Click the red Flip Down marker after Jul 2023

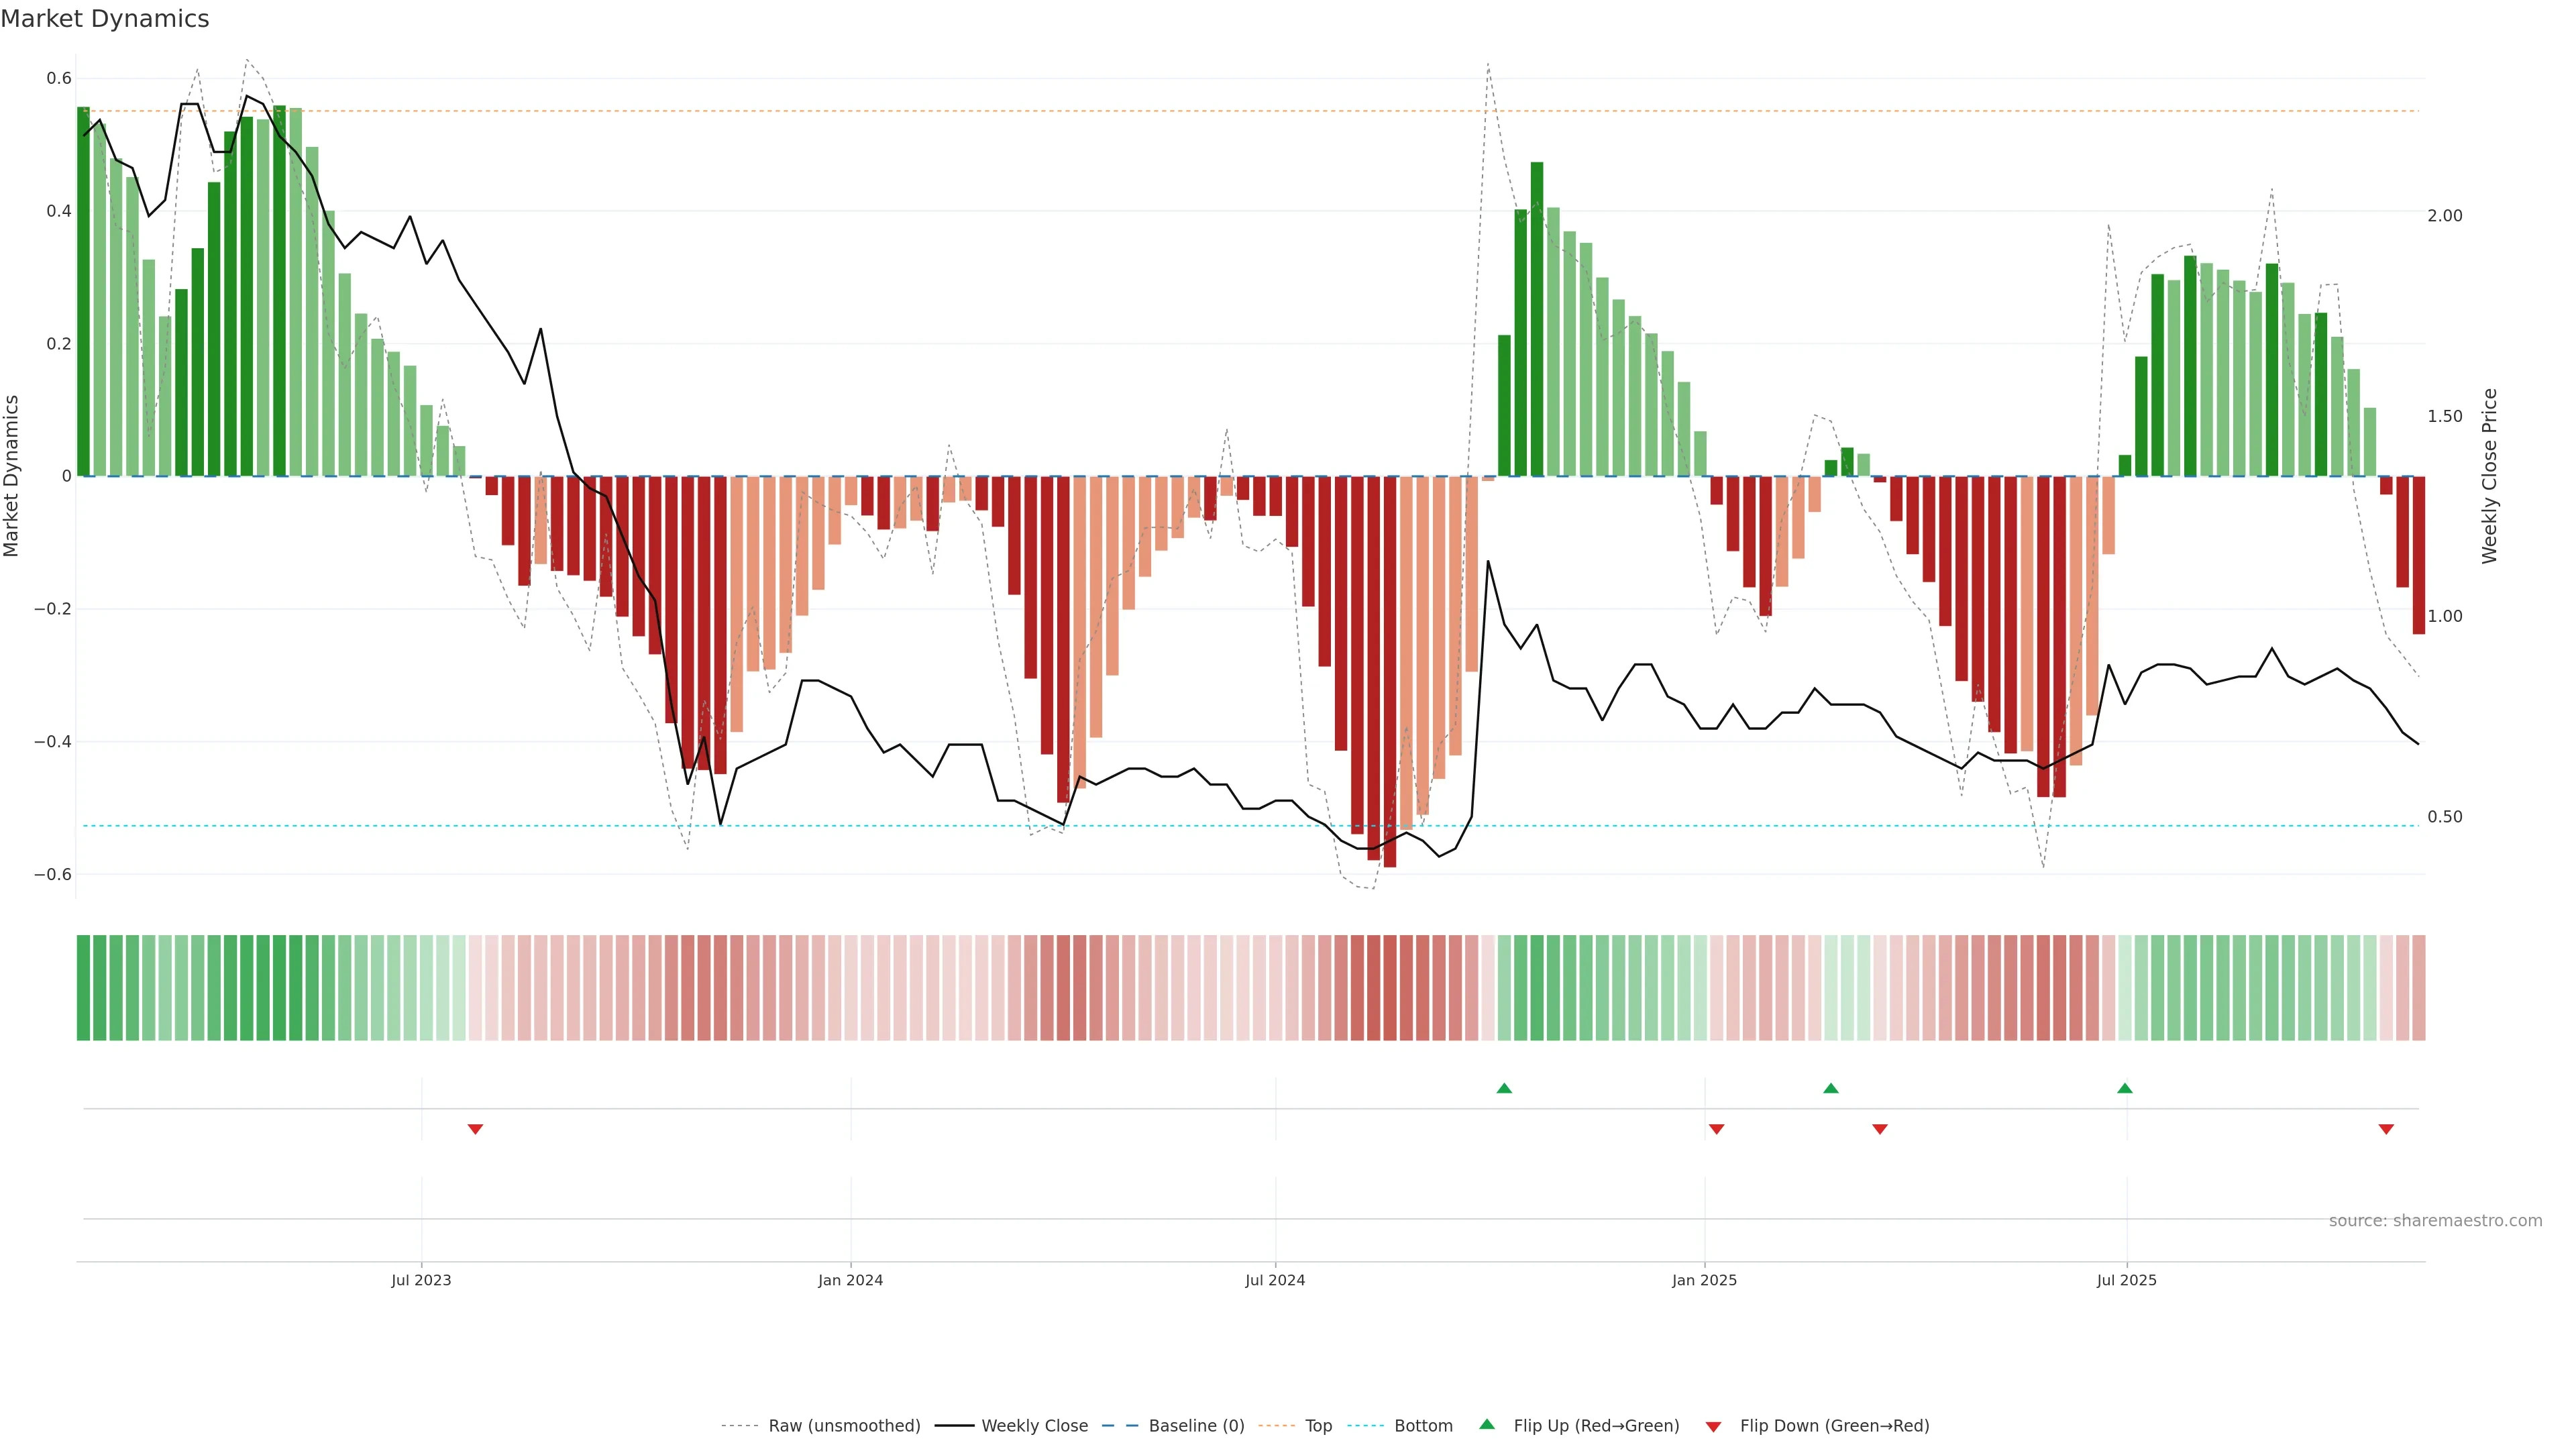pyautogui.click(x=475, y=1129)
